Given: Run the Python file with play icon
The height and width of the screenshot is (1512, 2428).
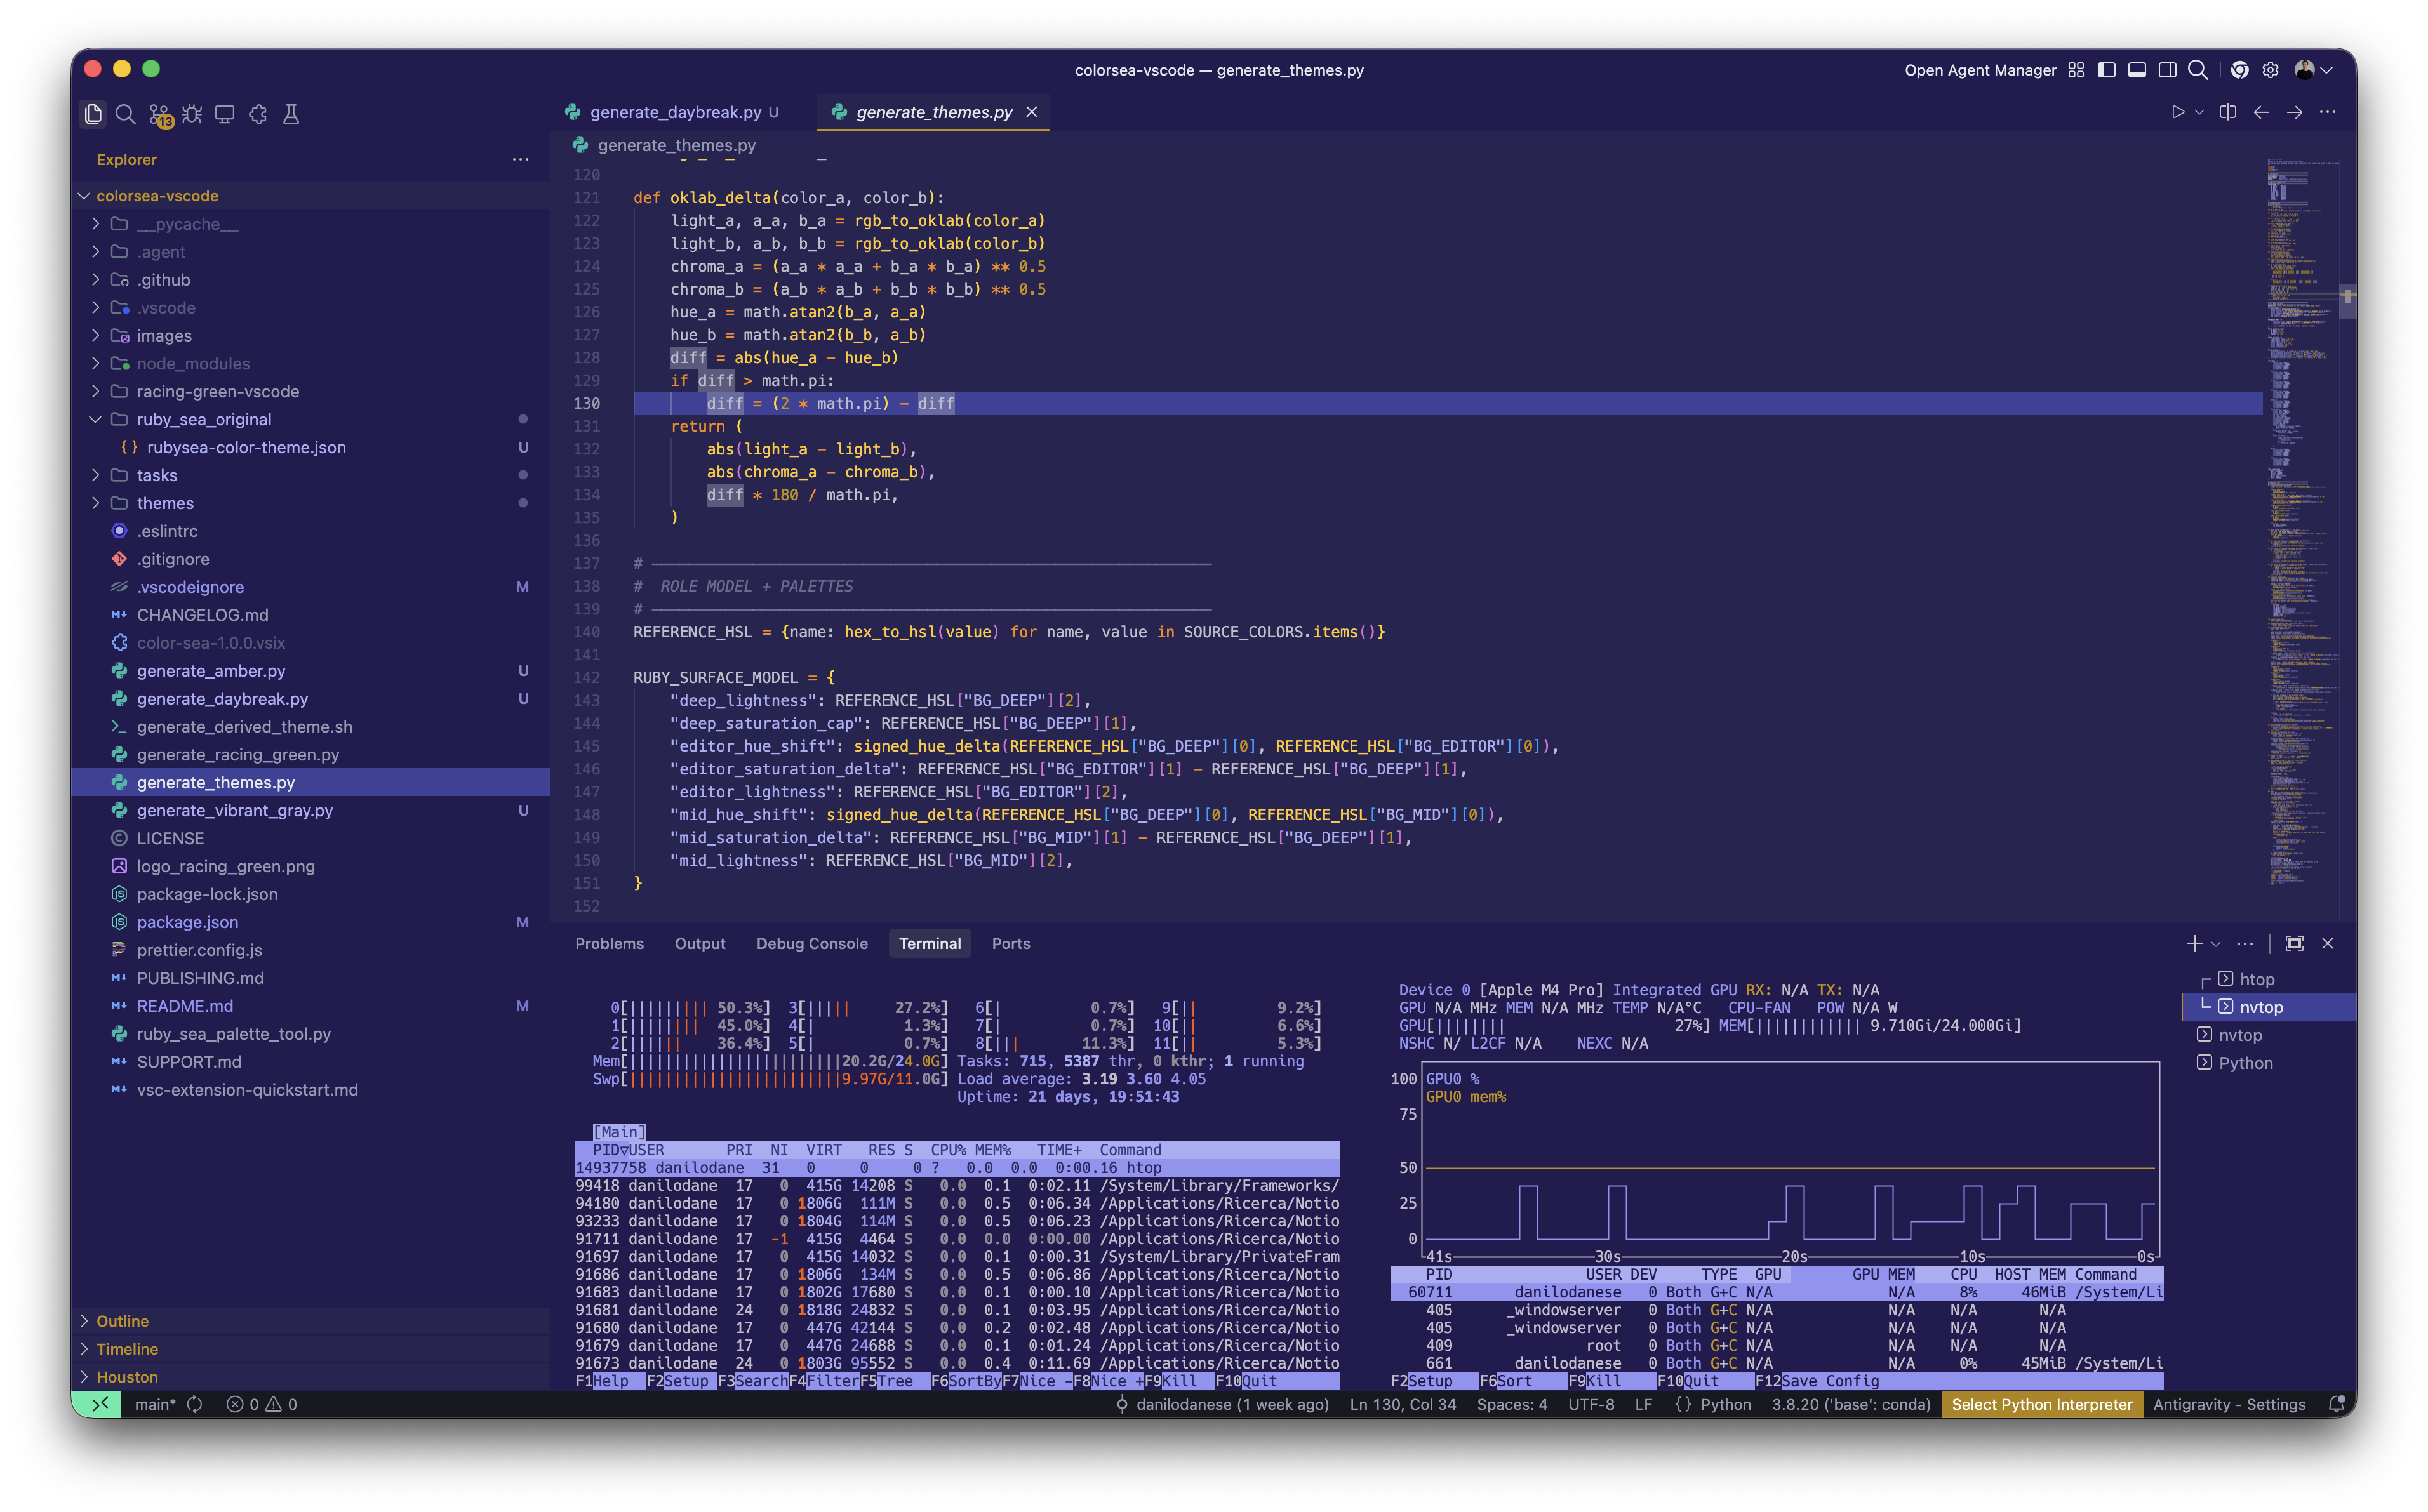Looking at the screenshot, I should [x=2177, y=112].
